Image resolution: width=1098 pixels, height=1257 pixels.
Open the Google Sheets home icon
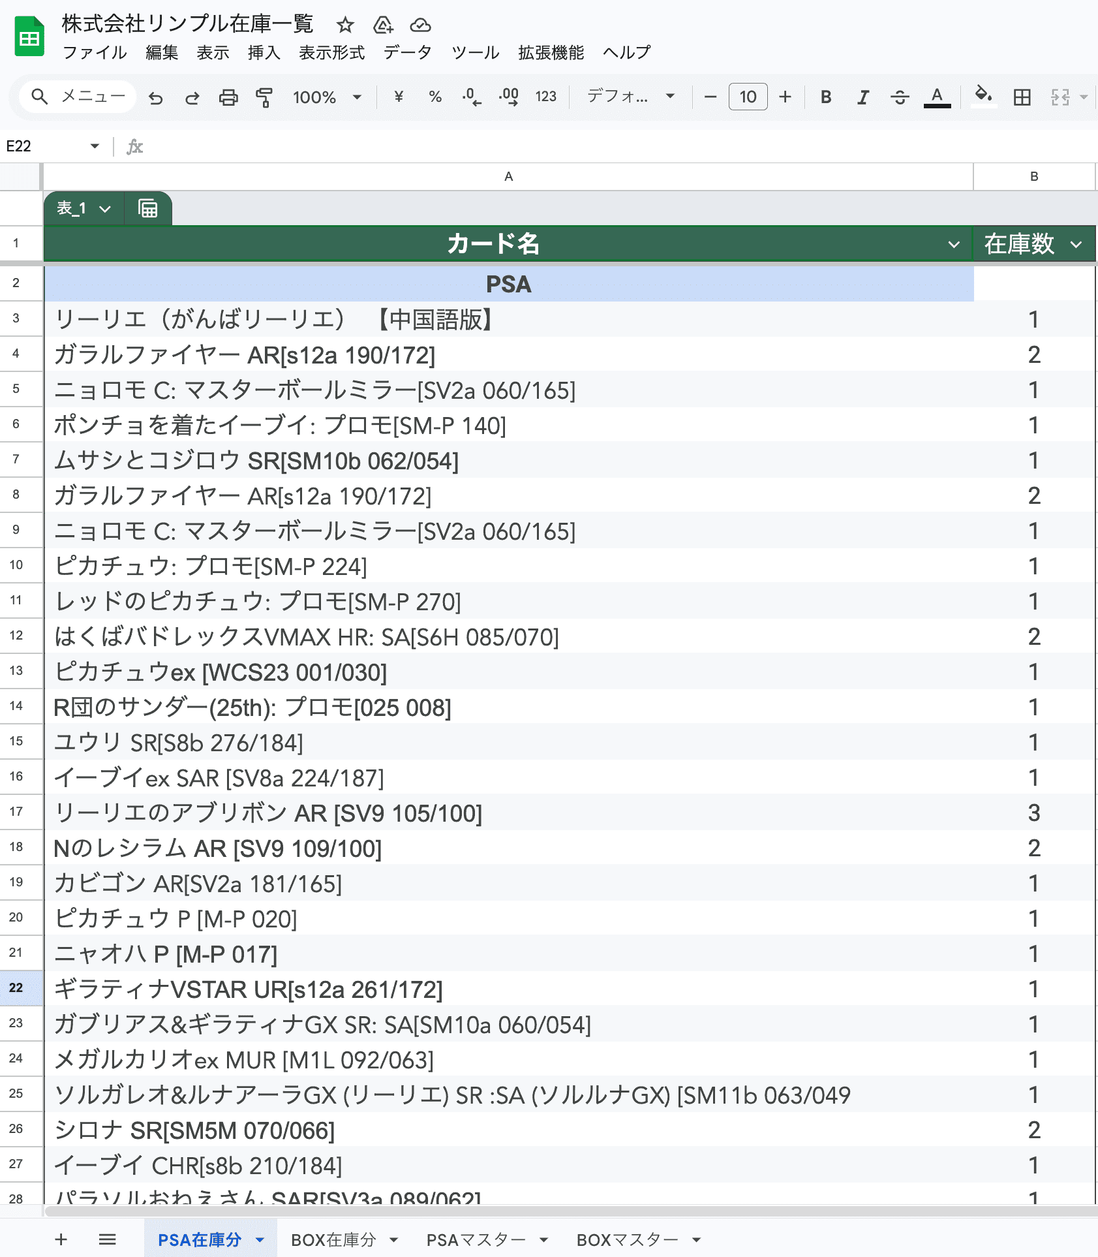[29, 37]
